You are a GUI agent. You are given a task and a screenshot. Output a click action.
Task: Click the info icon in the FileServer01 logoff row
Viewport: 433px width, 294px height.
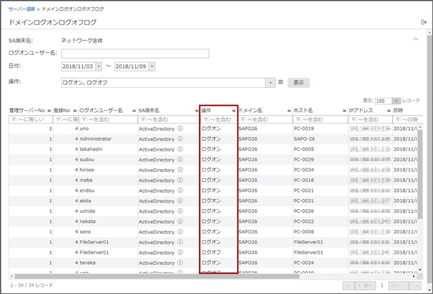pos(180,253)
